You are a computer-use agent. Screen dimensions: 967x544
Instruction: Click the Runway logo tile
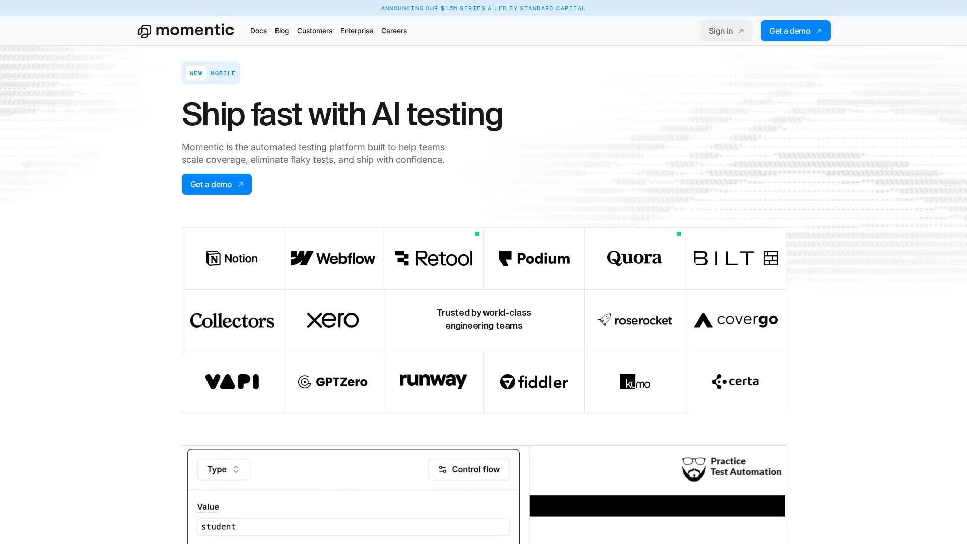(x=433, y=382)
